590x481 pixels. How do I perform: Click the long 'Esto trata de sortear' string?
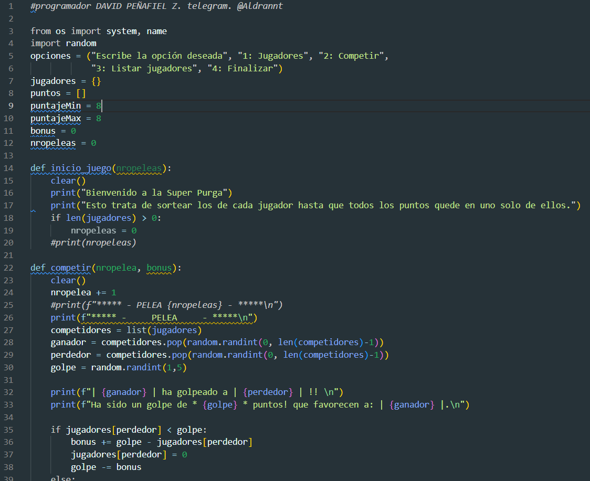[329, 205]
